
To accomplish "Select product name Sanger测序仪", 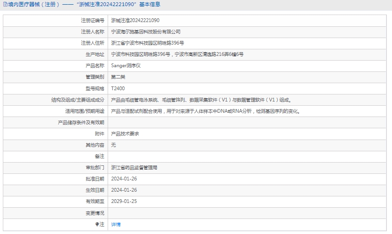I will point(125,66).
